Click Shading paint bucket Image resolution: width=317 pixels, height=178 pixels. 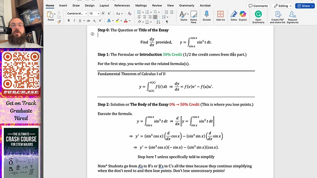pyautogui.click(x=139, y=22)
